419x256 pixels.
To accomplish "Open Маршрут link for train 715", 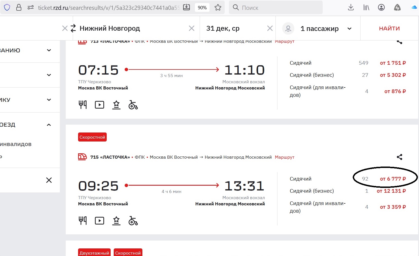I will click(284, 157).
